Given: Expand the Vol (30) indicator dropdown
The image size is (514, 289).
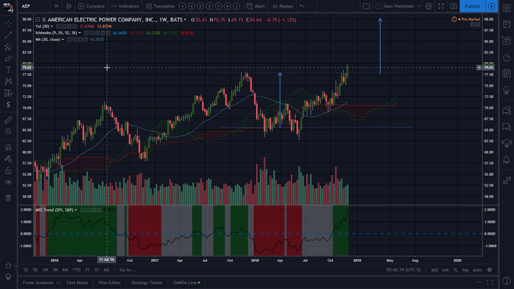Looking at the screenshot, I should 52,26.
